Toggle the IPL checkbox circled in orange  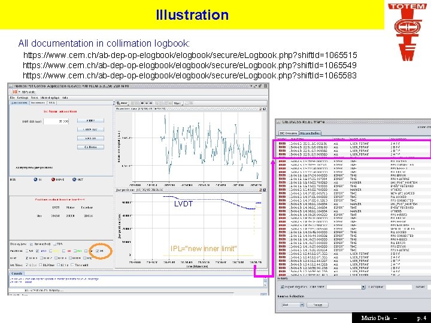98,251
